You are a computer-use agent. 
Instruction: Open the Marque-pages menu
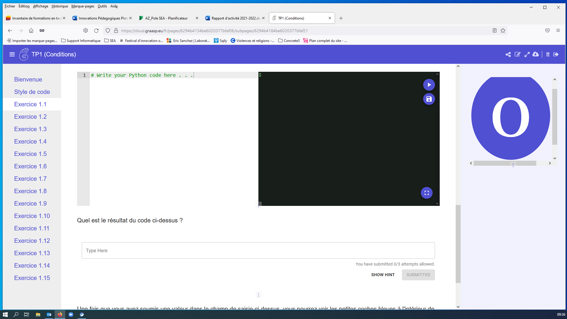83,6
